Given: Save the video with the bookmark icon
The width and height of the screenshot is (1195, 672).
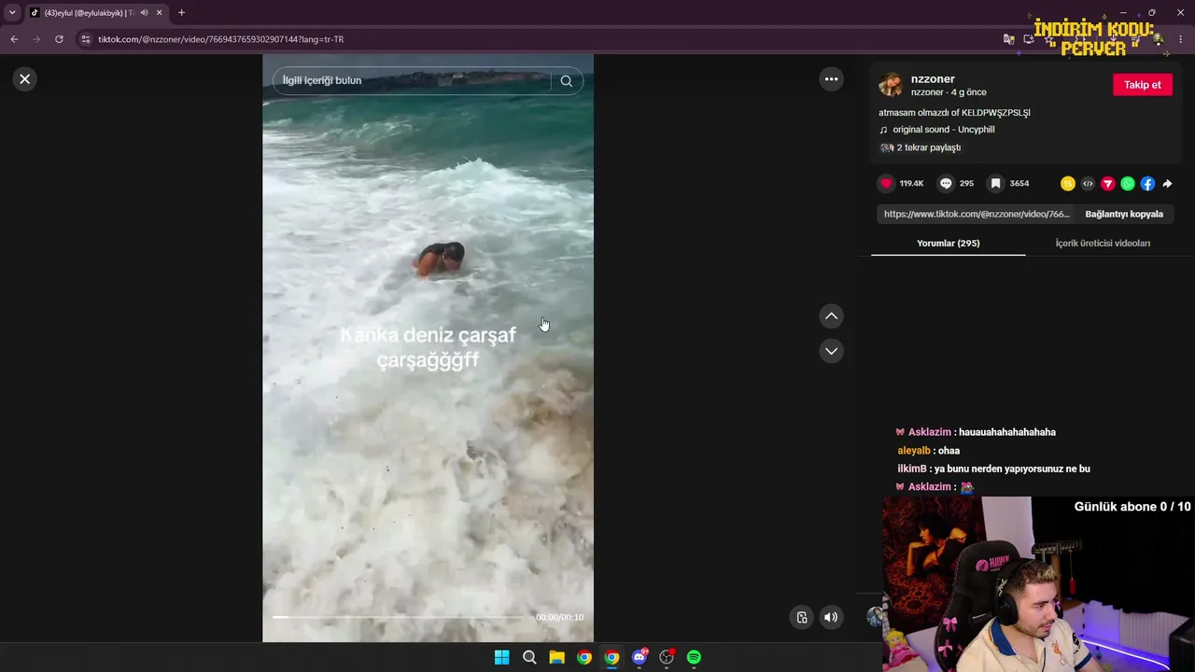Looking at the screenshot, I should coord(996,184).
